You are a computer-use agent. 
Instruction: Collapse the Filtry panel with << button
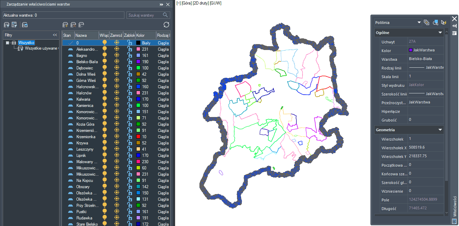point(55,35)
